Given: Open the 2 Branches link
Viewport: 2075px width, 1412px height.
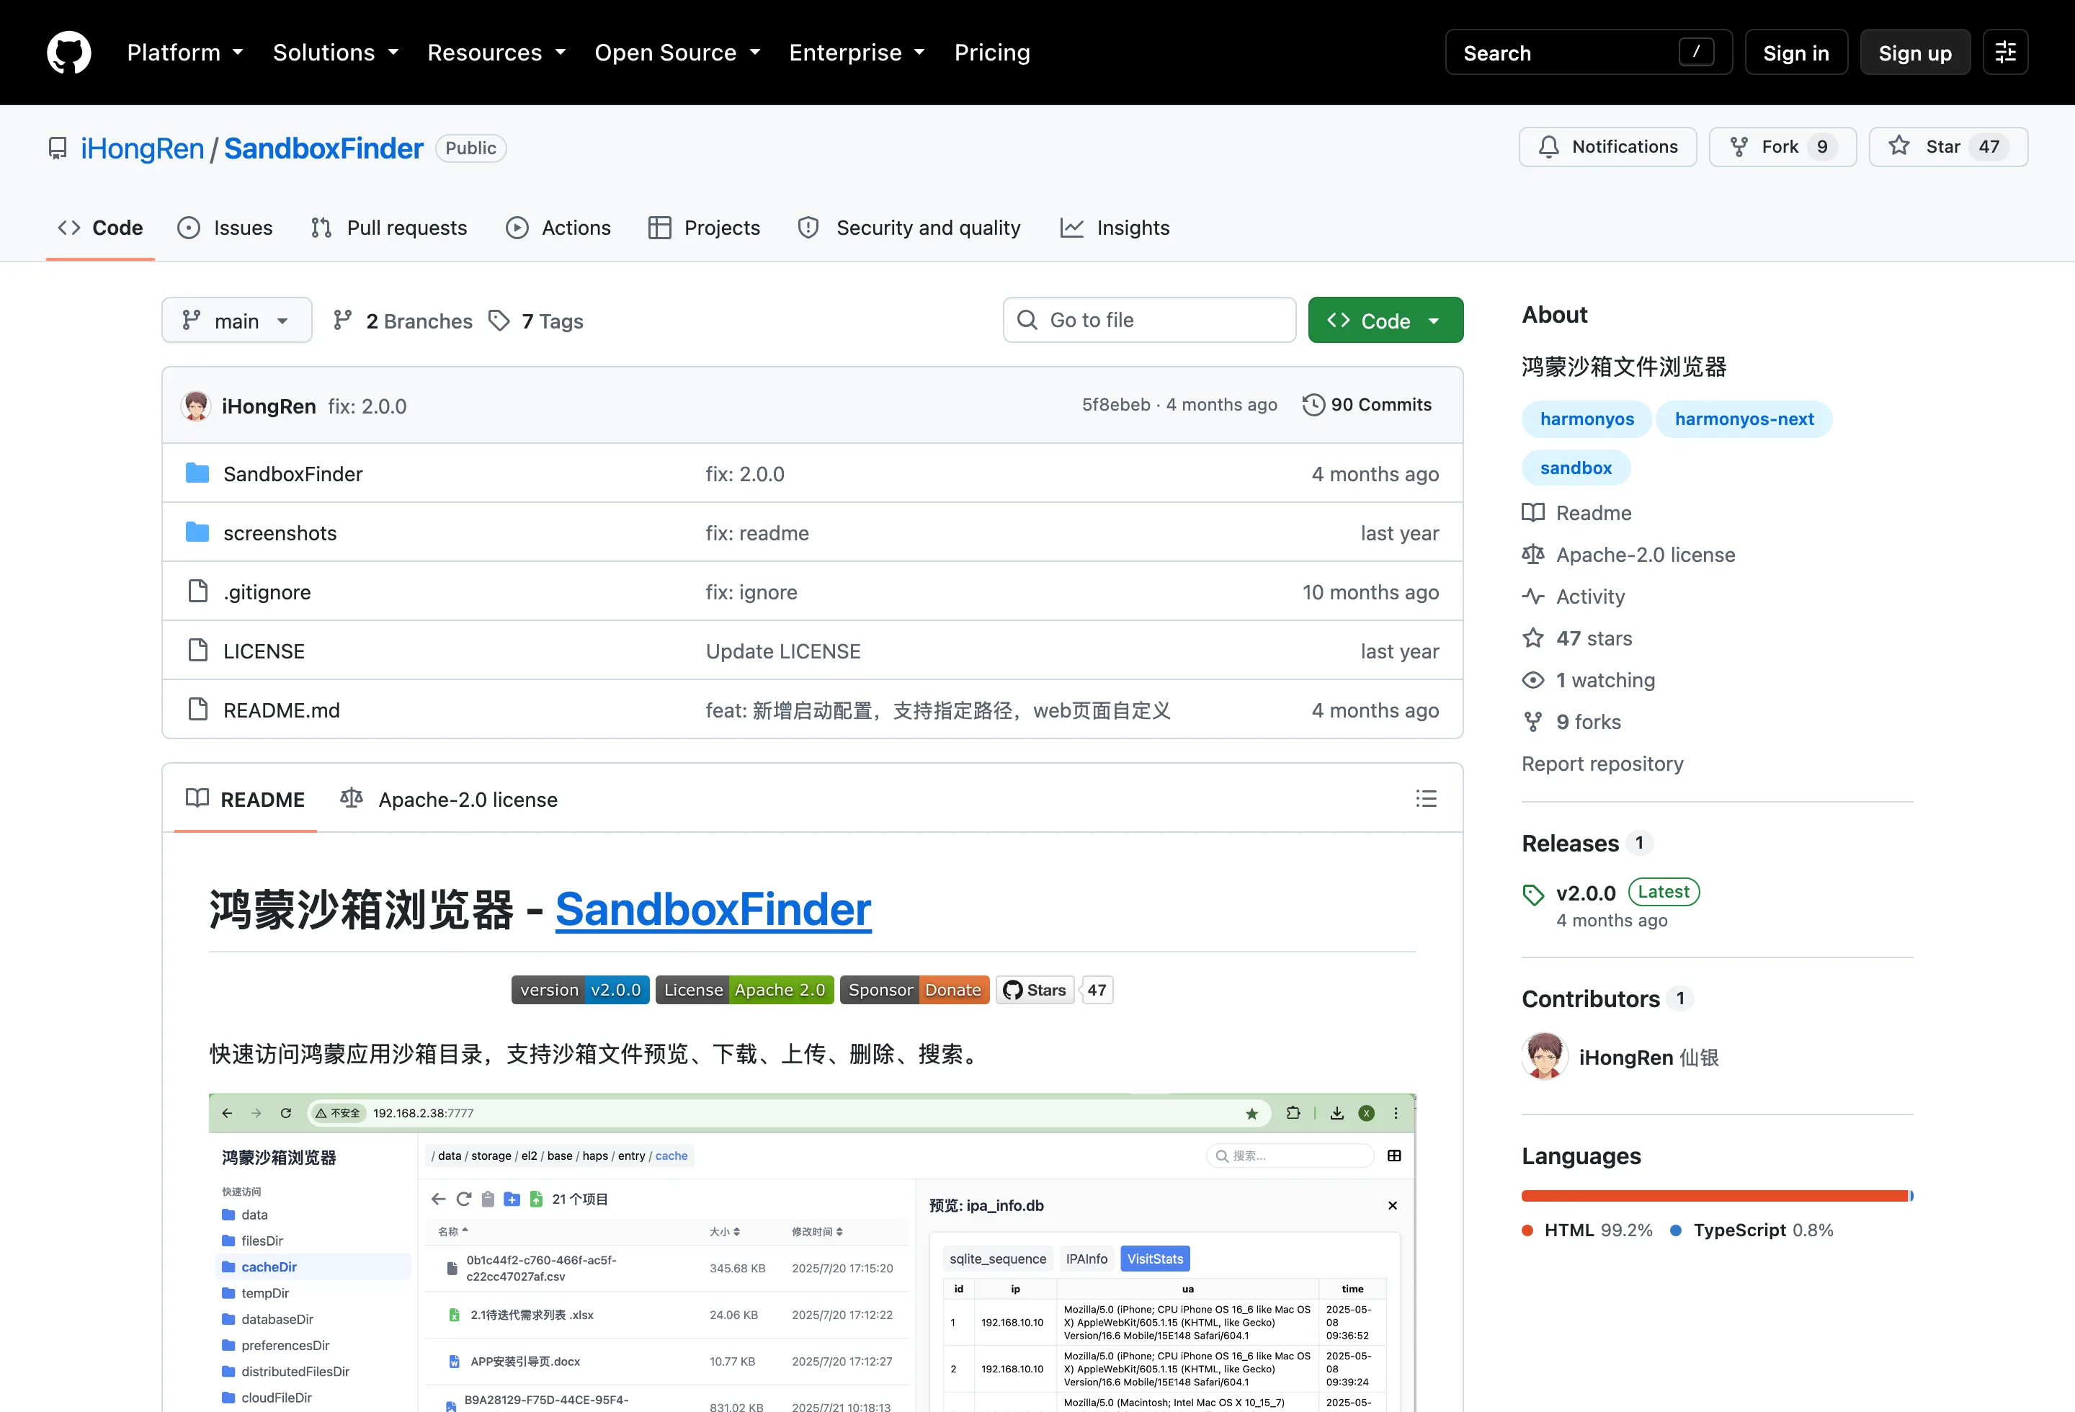Looking at the screenshot, I should pos(403,321).
